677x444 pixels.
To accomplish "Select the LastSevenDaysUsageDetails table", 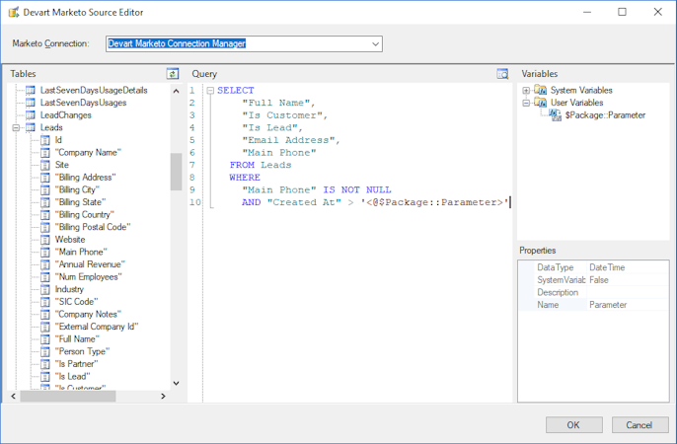I will (94, 90).
